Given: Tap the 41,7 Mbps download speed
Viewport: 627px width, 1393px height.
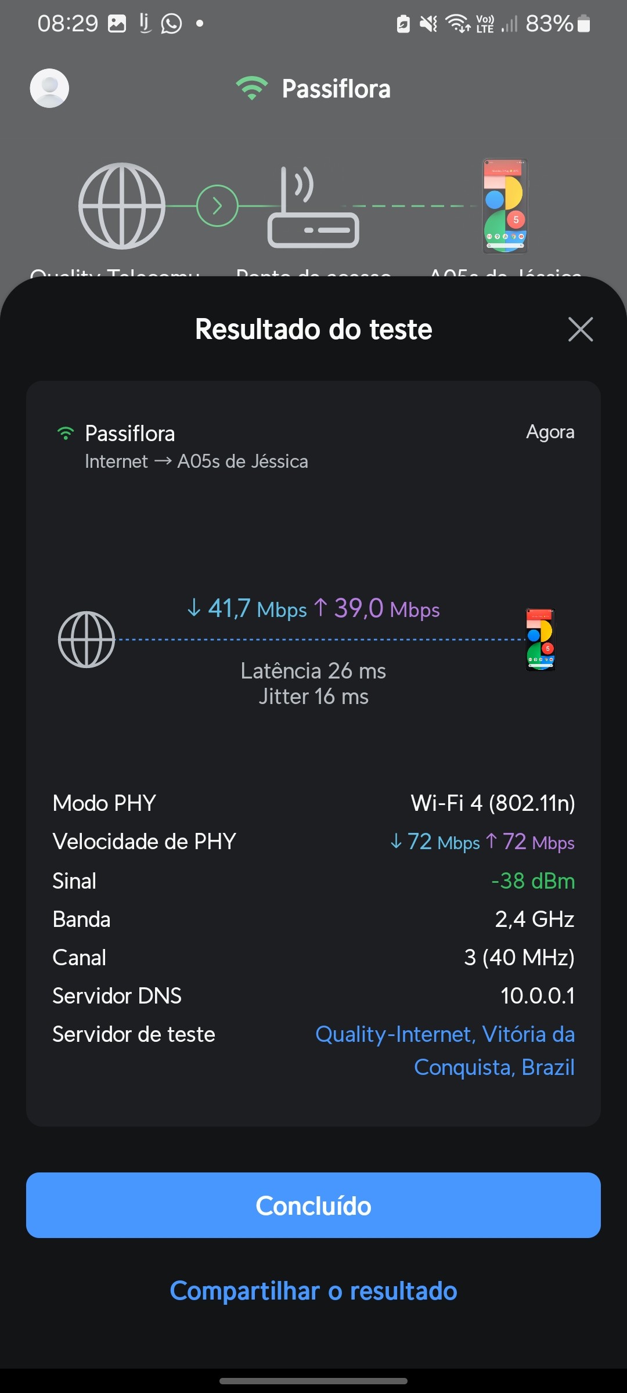Looking at the screenshot, I should [x=247, y=609].
